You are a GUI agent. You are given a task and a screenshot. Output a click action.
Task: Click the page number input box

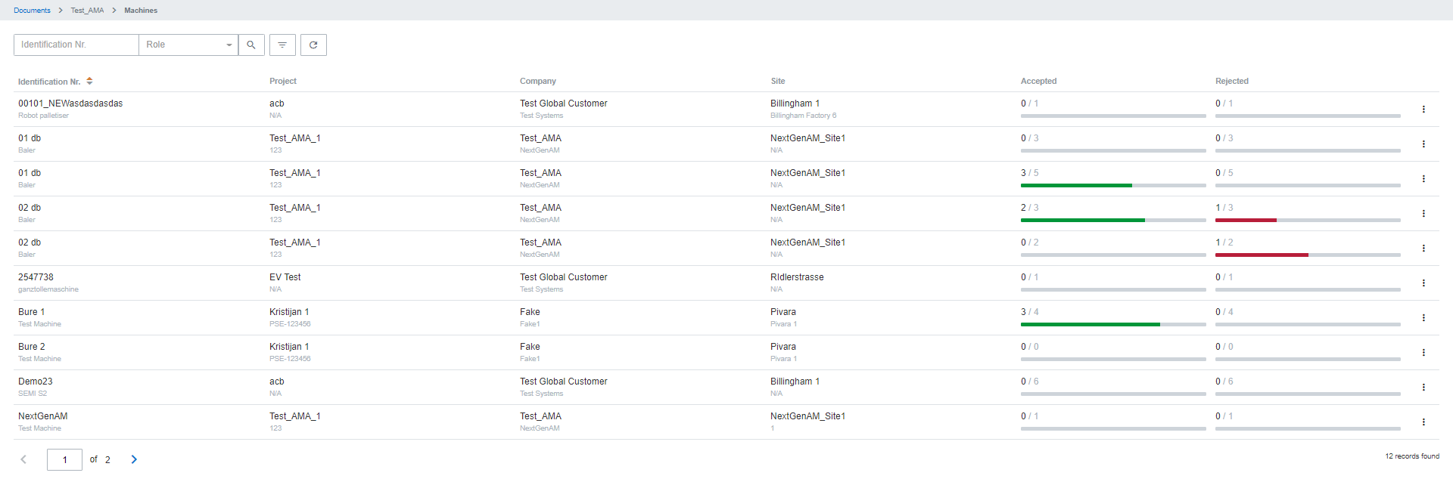64,459
